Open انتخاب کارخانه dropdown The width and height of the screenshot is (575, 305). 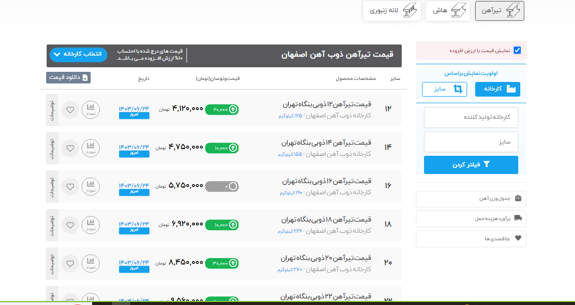click(79, 54)
